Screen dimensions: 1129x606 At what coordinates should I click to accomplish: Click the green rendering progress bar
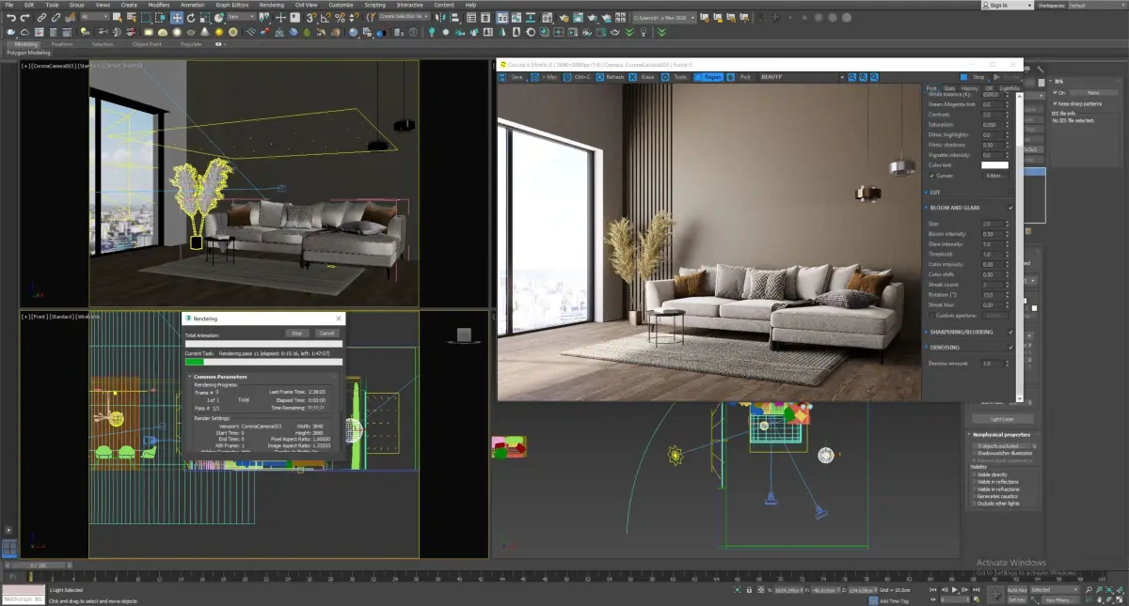195,362
